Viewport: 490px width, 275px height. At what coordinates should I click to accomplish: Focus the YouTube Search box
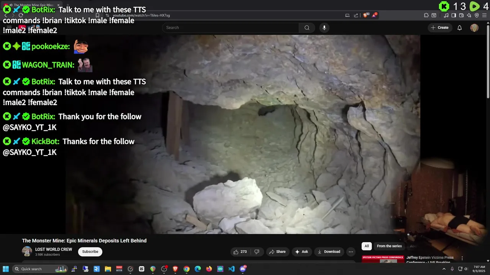[230, 27]
